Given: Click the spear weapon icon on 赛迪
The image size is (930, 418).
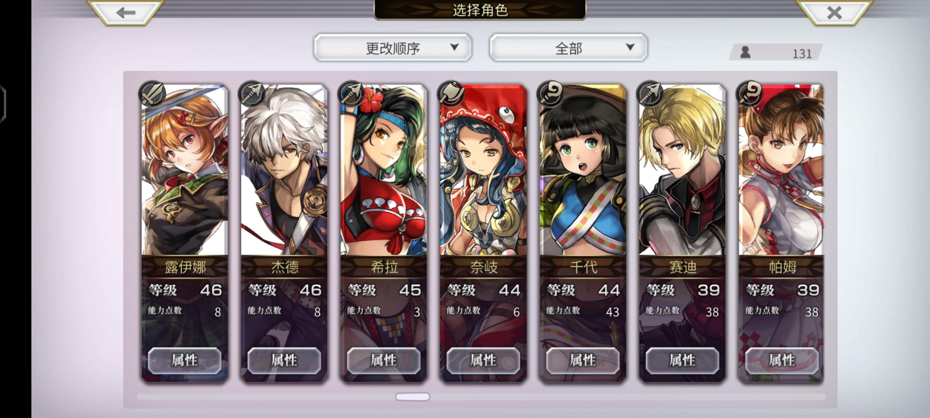Looking at the screenshot, I should (x=650, y=94).
